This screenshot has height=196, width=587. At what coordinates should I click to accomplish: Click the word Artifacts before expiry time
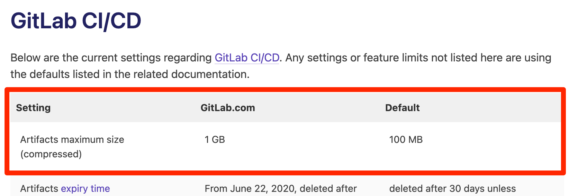click(x=39, y=189)
